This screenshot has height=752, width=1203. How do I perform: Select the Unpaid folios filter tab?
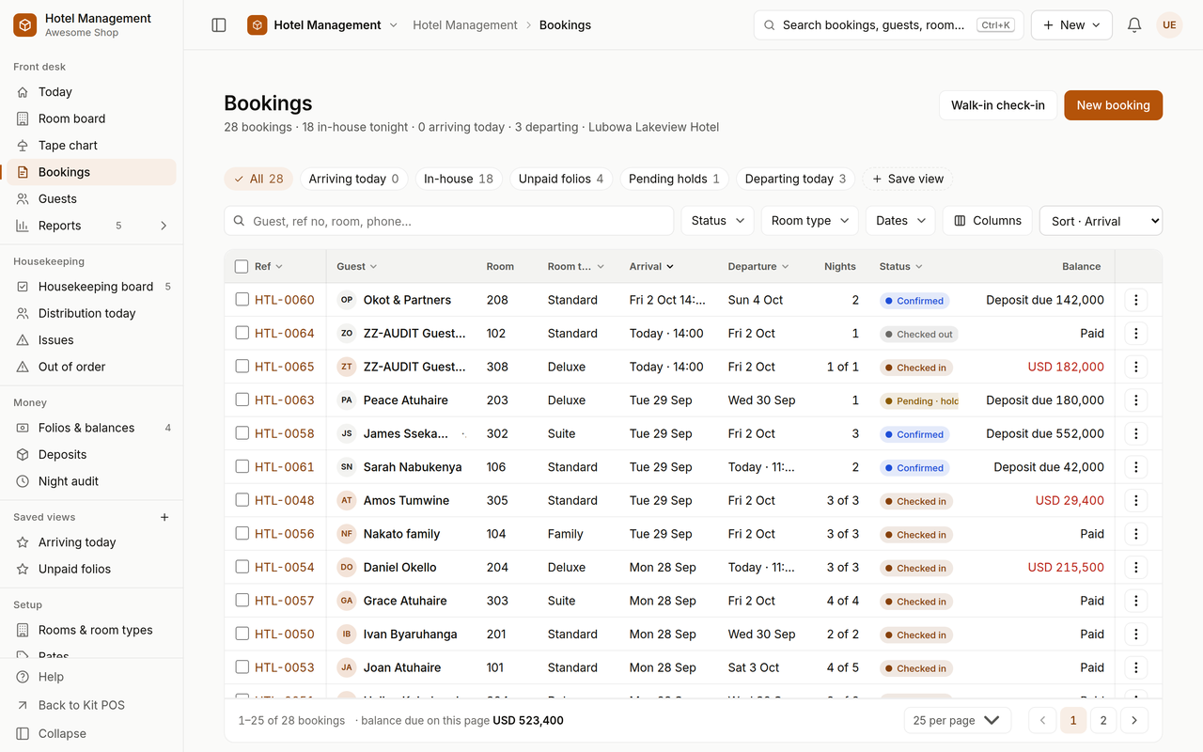561,179
